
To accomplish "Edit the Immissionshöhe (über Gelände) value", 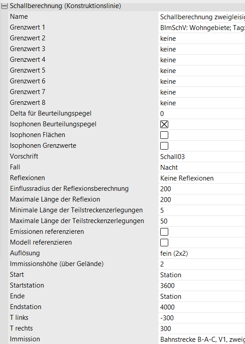I will [202, 264].
